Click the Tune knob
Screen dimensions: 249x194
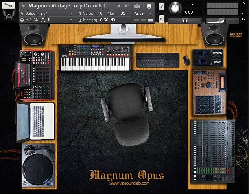pyautogui.click(x=175, y=8)
